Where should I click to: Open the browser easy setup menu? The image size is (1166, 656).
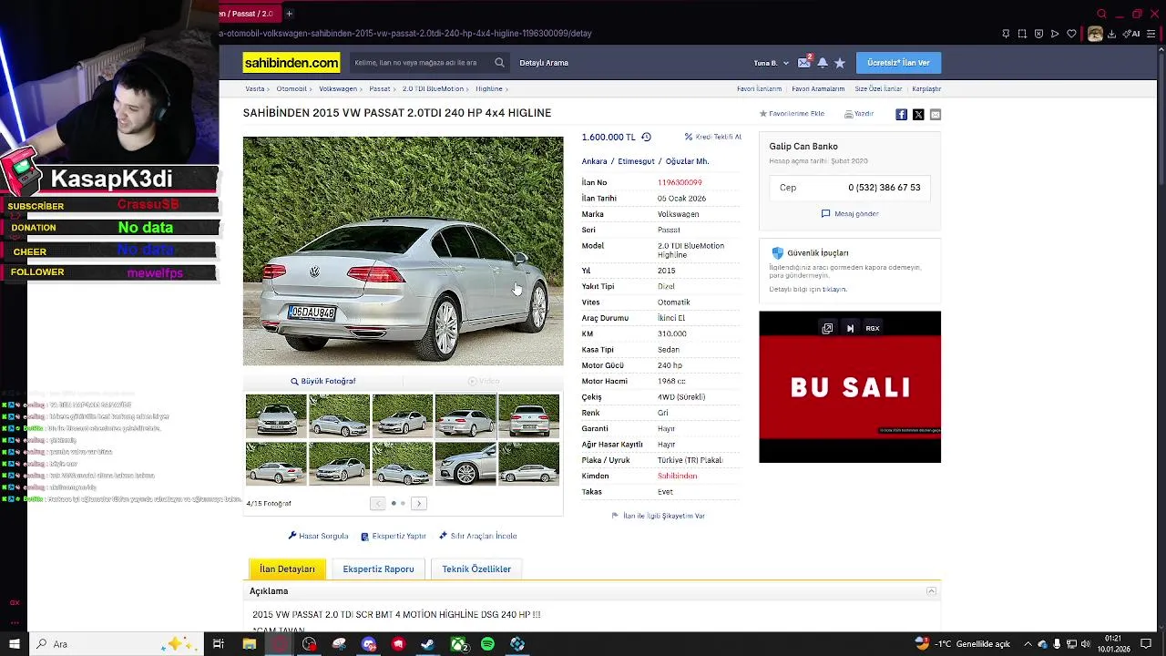[1152, 34]
